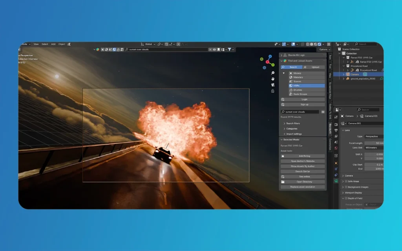402x251 pixels.
Task: Select rendered viewport shading mode icon
Action: pyautogui.click(x=320, y=44)
